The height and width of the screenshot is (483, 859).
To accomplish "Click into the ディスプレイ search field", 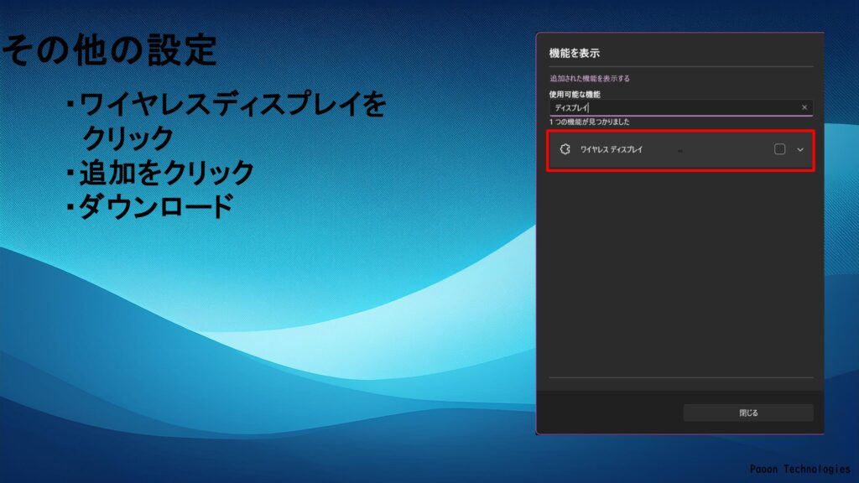I will coord(671,107).
